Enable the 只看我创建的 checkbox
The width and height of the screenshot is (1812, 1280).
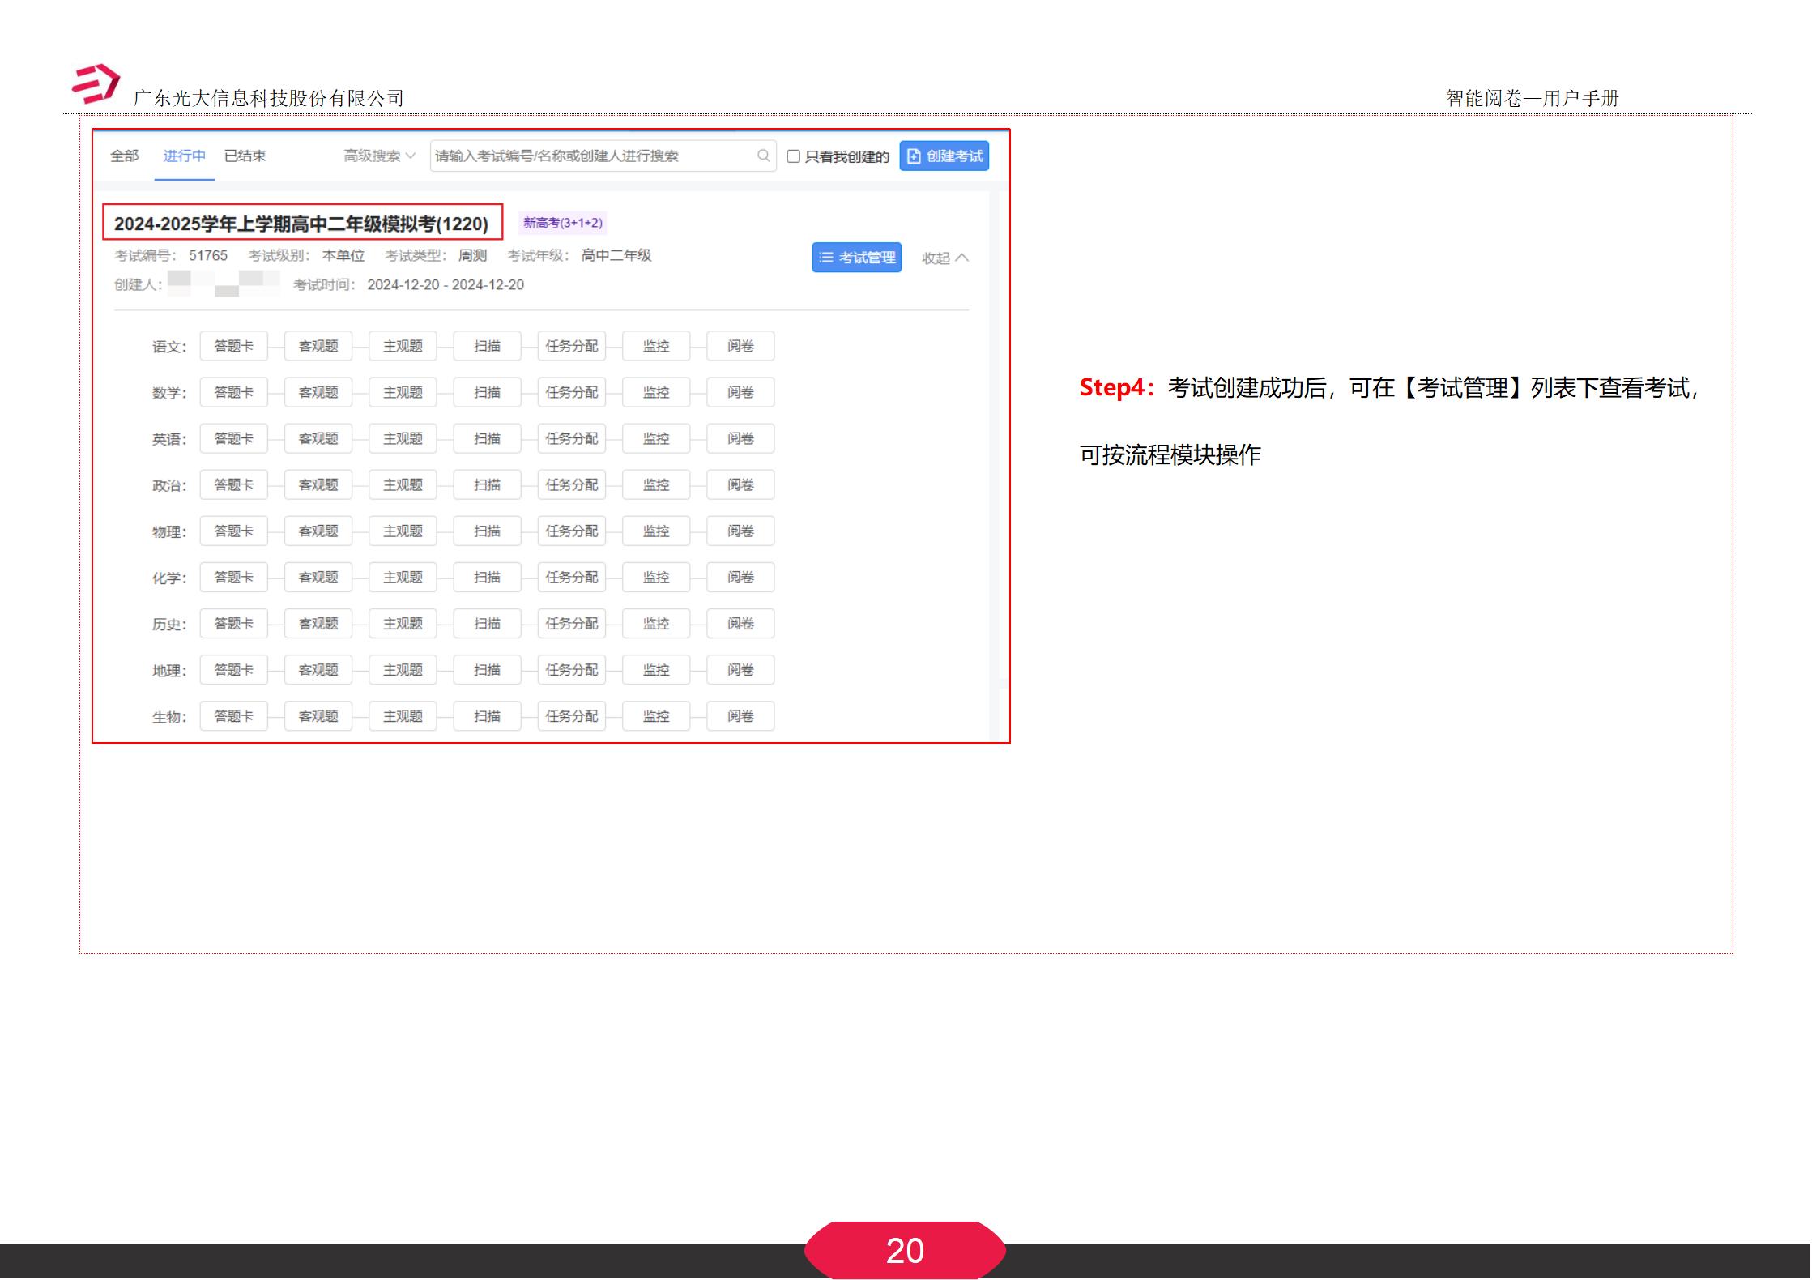click(x=793, y=156)
